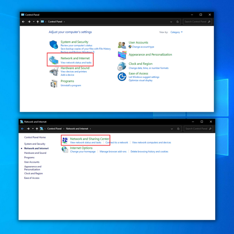Click address bar icon in Control Panel window
The image size is (234, 234).
[x=42, y=21]
